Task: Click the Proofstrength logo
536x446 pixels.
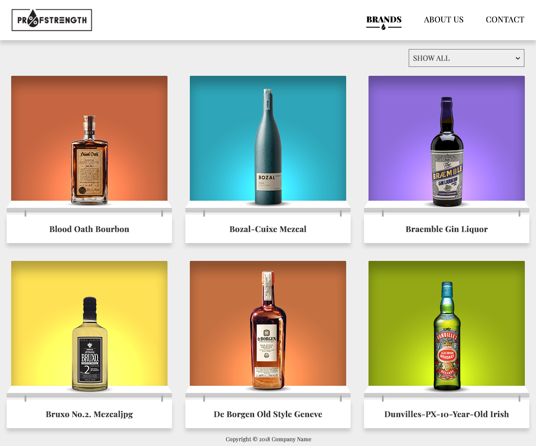Action: click(52, 20)
